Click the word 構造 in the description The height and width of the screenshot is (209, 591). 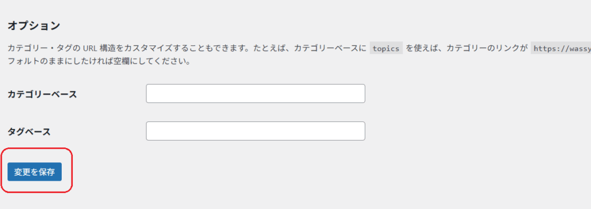tap(109, 48)
